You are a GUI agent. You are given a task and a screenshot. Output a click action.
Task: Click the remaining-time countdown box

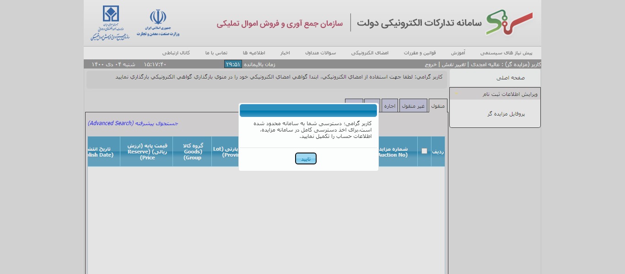pyautogui.click(x=233, y=64)
